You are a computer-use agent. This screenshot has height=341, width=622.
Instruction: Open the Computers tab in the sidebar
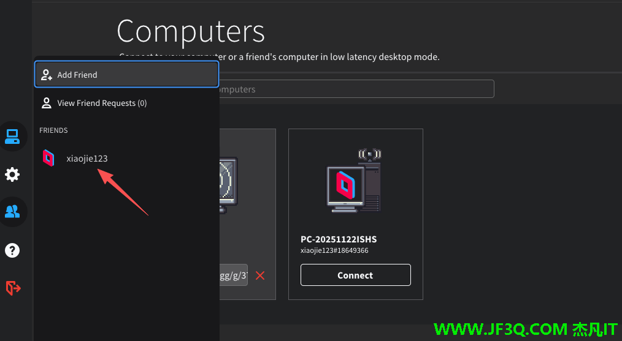coord(12,137)
